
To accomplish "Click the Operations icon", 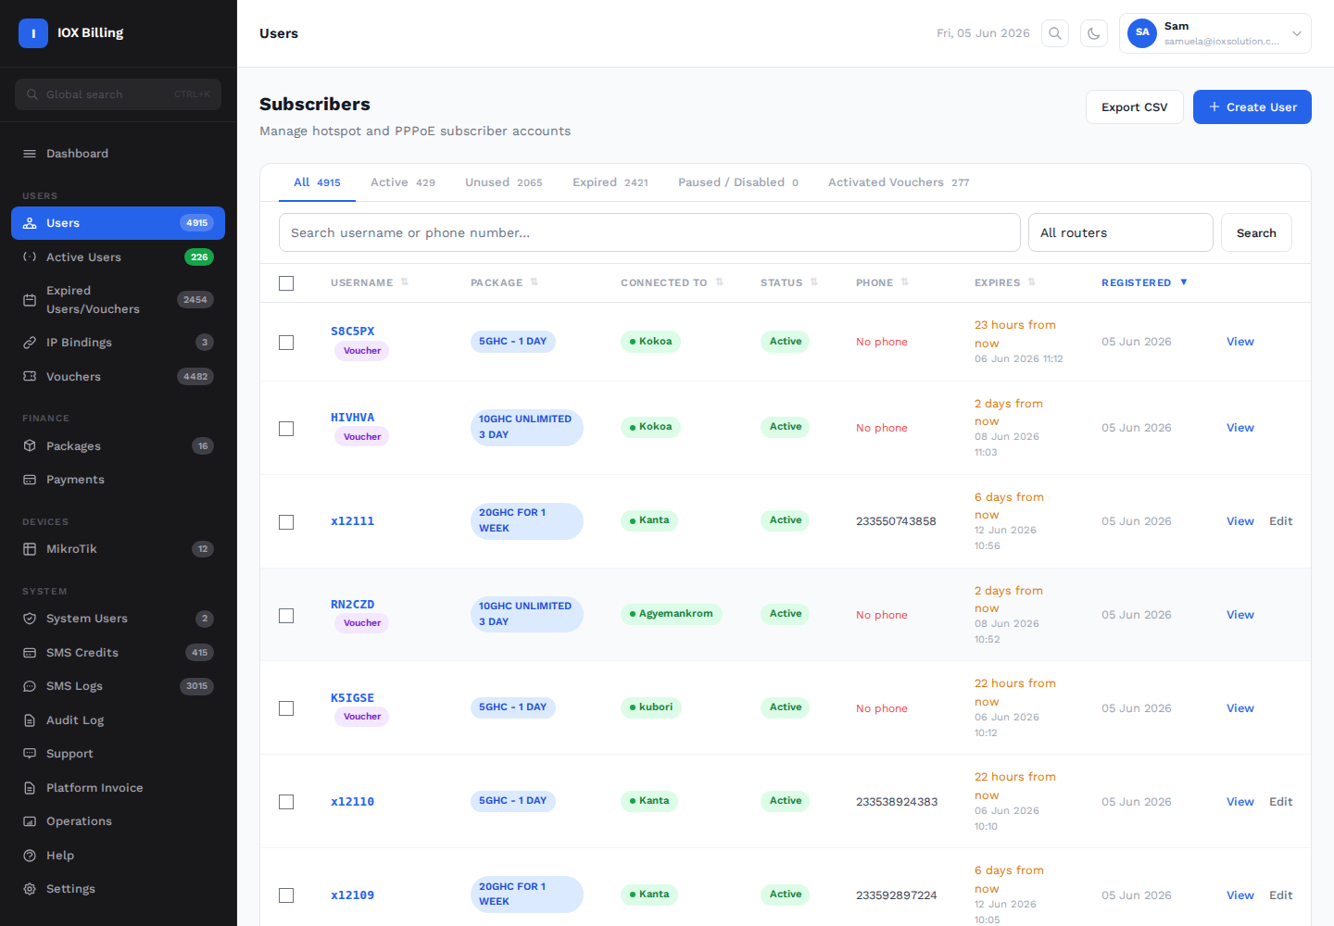I will click(x=30, y=821).
